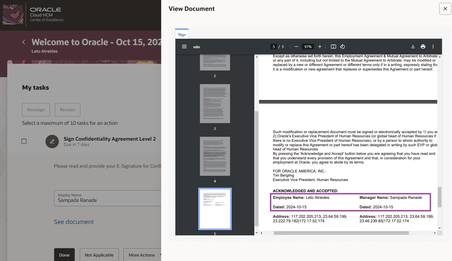This screenshot has height=261, width=452.
Task: Click the Employee Name: Leto Atreides text
Action: point(301,197)
